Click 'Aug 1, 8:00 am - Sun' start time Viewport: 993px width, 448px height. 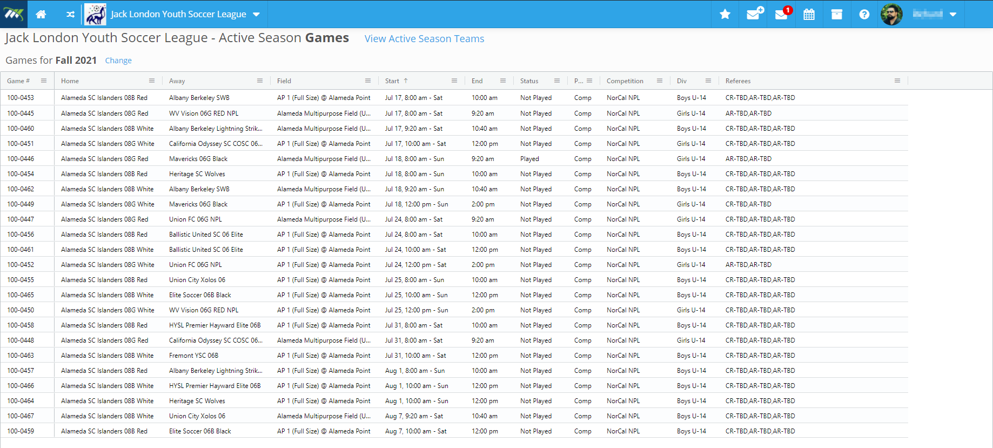click(415, 371)
